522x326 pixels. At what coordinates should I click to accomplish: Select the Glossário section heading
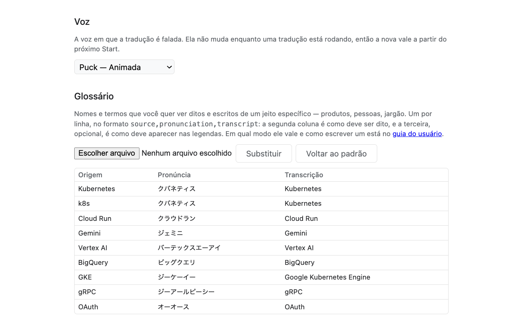94,96
